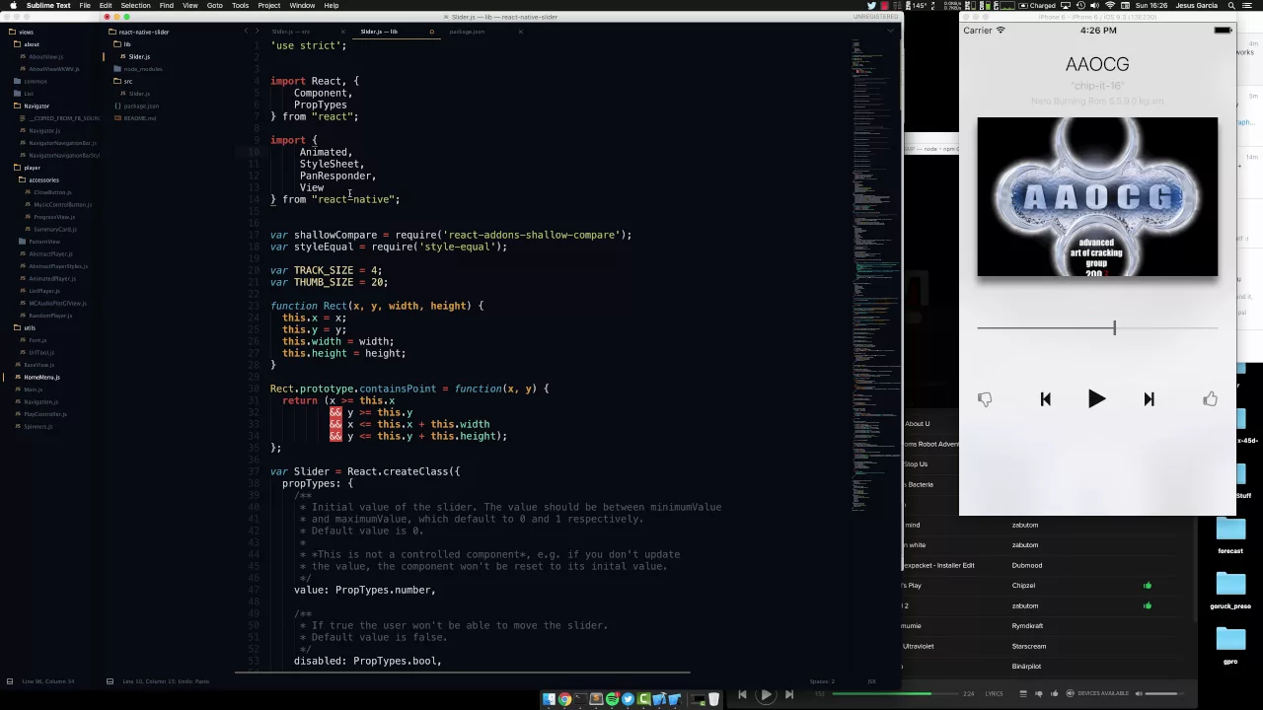1263x710 pixels.
Task: Open the Find menu
Action: click(x=167, y=6)
